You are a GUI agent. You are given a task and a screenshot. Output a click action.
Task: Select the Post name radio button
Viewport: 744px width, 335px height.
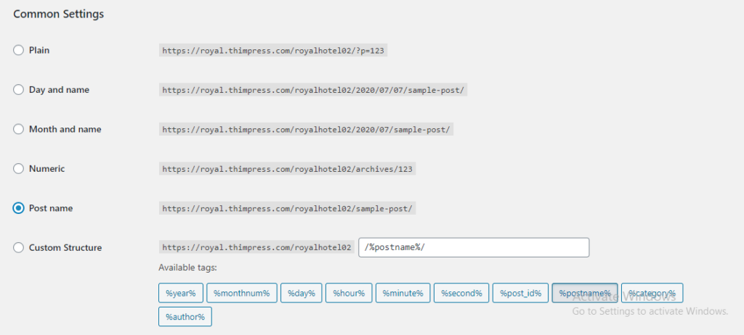[19, 208]
